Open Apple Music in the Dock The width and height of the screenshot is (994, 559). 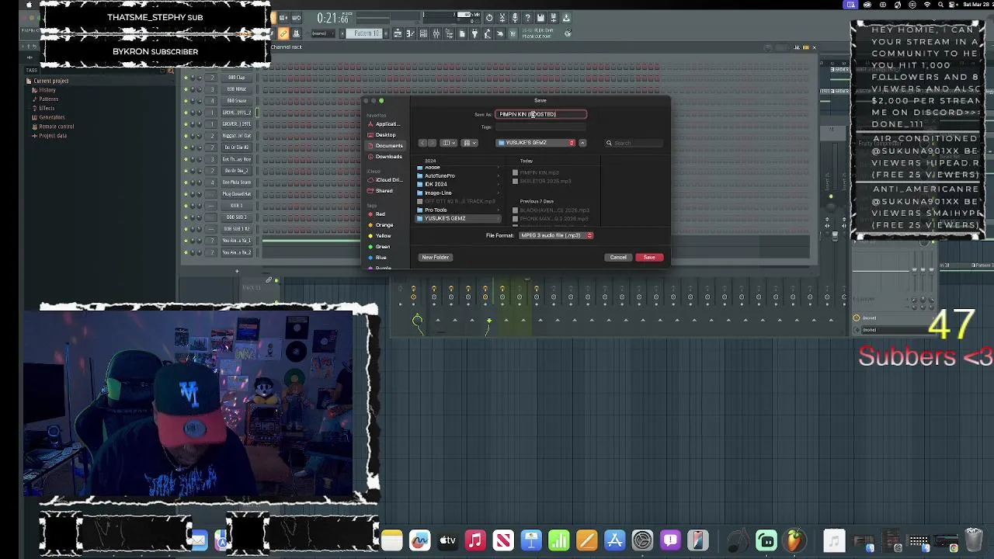coord(475,540)
